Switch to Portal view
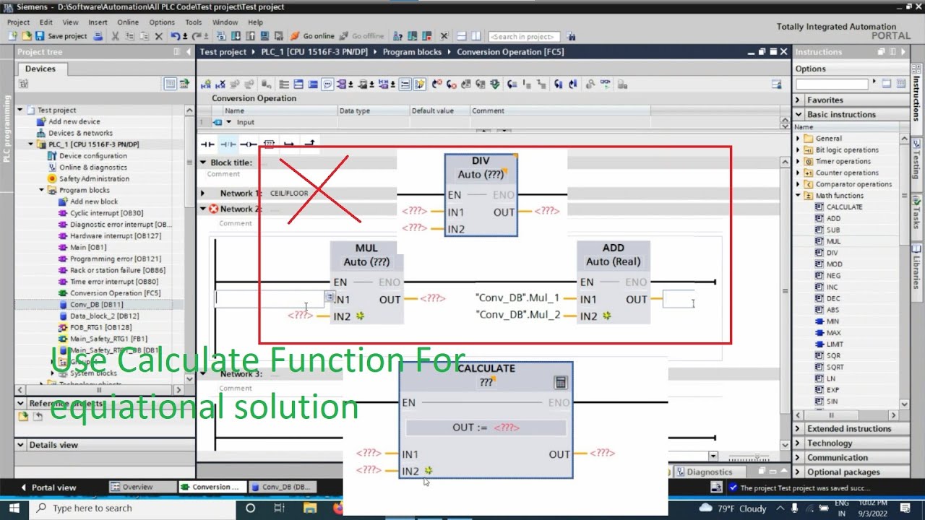925x520 pixels. click(x=48, y=487)
